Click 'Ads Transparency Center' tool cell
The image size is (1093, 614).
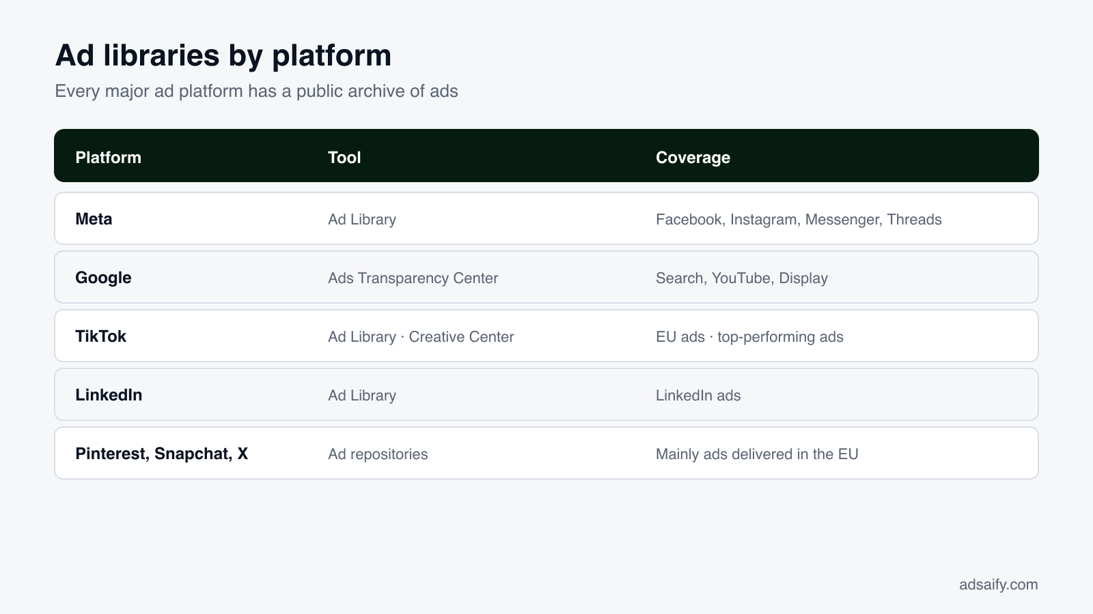[x=413, y=278]
